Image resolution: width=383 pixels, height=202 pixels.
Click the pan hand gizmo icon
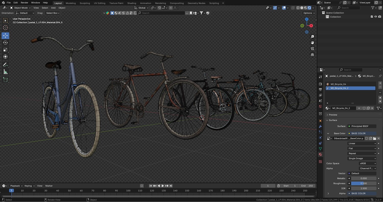[312, 43]
